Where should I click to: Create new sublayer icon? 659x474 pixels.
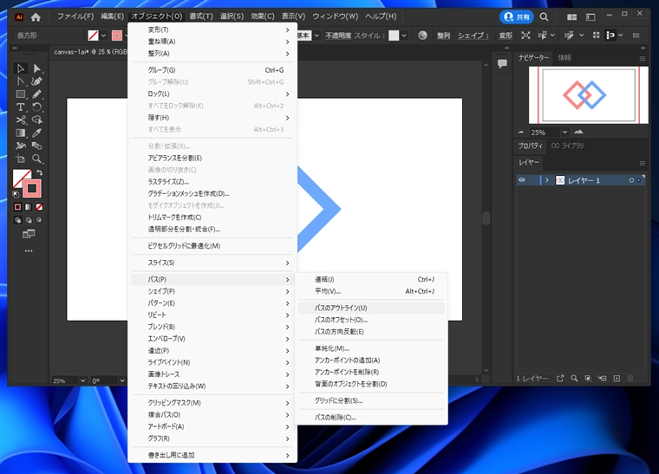[603, 379]
